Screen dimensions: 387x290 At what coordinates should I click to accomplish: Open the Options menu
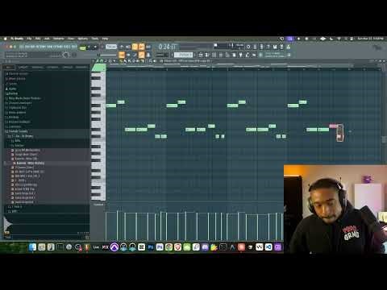pos(83,39)
